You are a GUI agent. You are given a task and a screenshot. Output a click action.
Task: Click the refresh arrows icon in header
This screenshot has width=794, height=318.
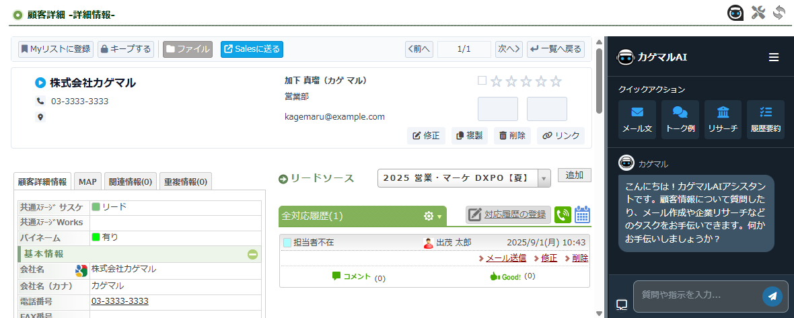point(780,12)
